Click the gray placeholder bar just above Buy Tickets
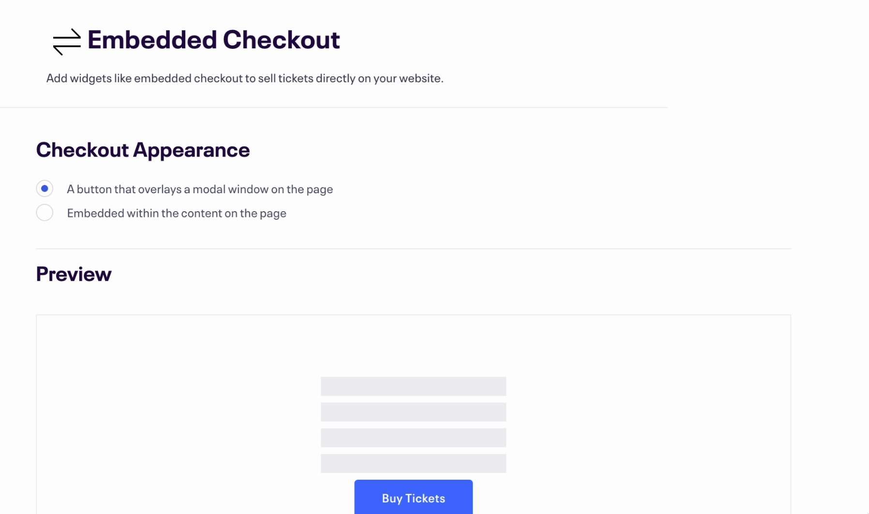Image resolution: width=869 pixels, height=514 pixels. [x=413, y=463]
